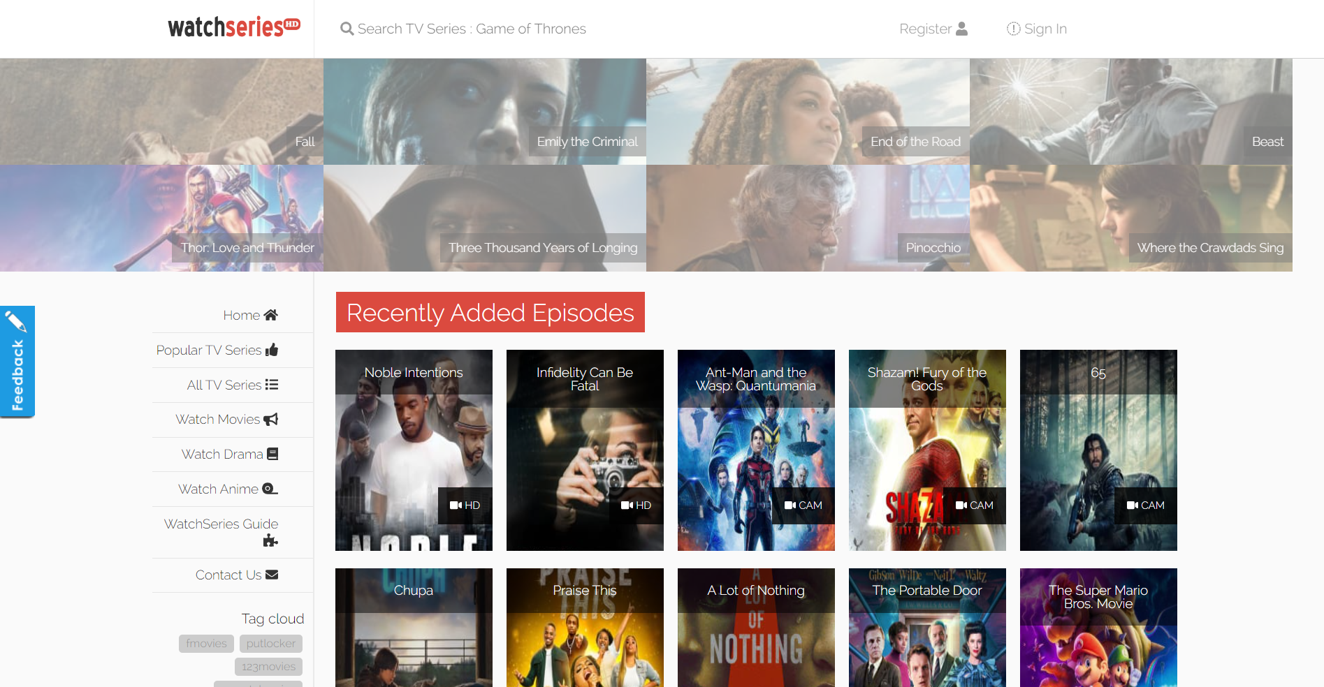Screen dimensions: 1324x687
Task: Open The Portable Door poster
Action: point(927,628)
